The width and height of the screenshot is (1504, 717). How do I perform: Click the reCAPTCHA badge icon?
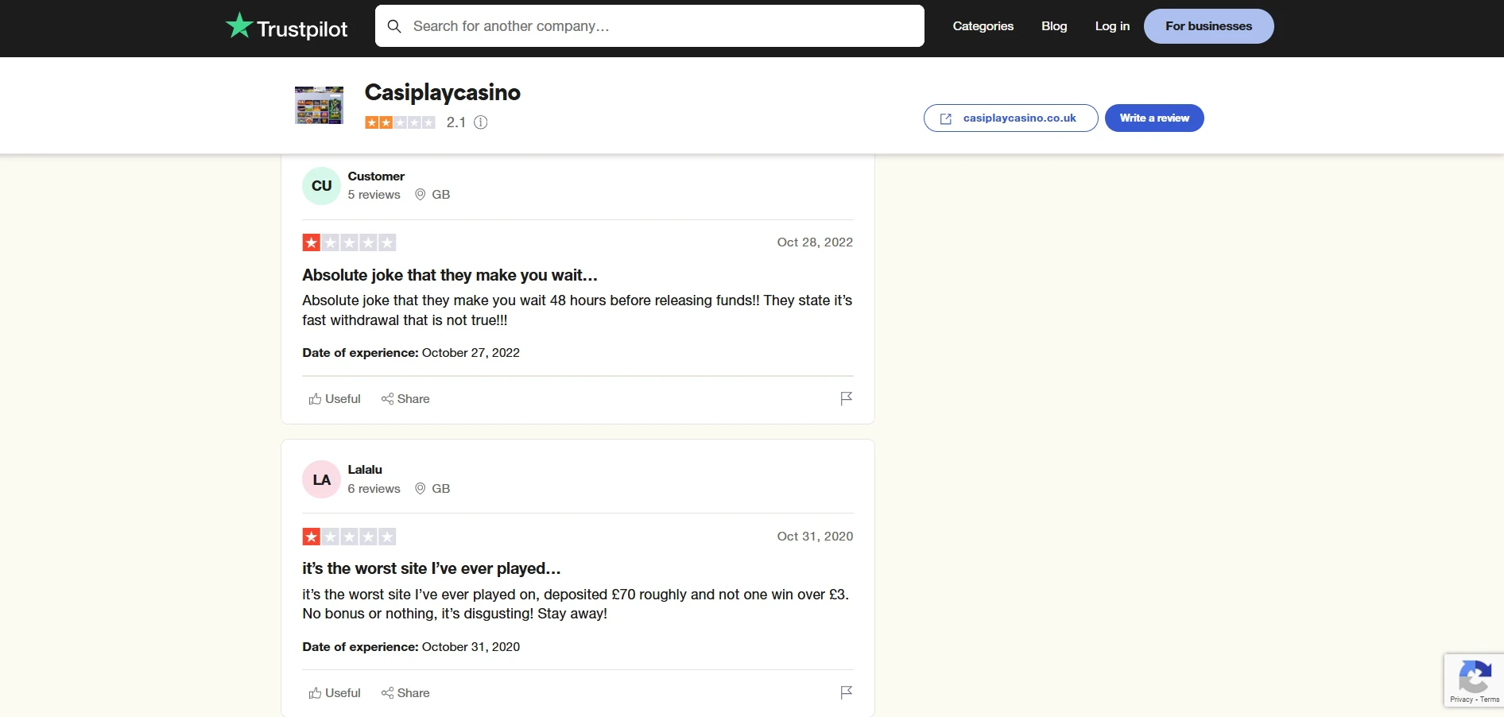tap(1475, 677)
